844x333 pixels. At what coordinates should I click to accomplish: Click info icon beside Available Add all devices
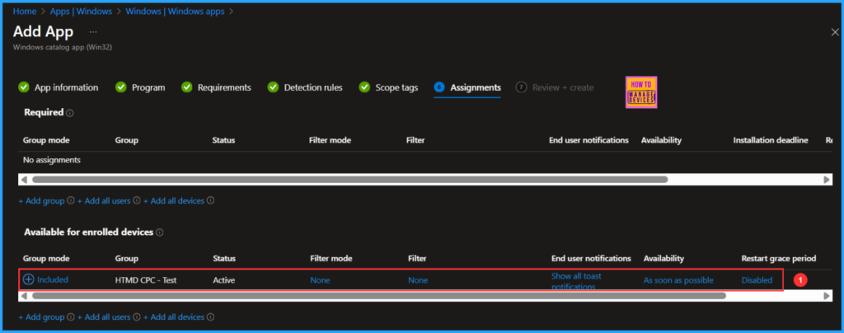210,317
